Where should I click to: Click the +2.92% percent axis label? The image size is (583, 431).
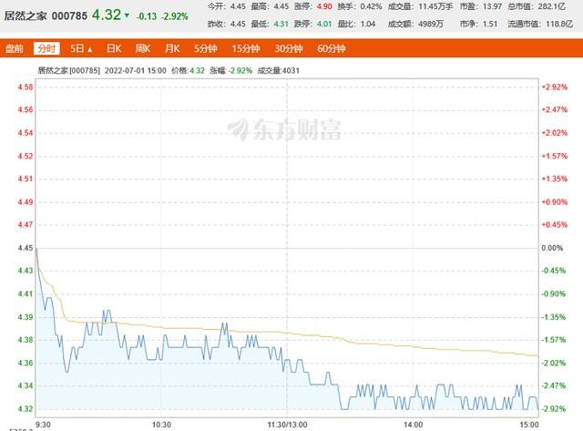[x=555, y=87]
